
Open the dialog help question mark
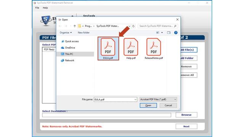pyautogui.click(x=176, y=33)
